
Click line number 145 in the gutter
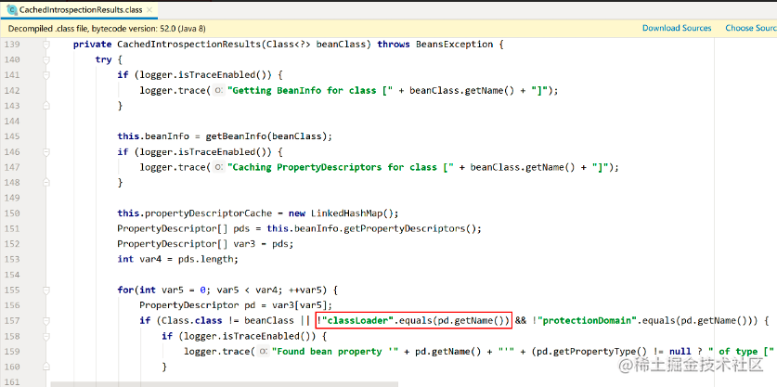(11, 136)
